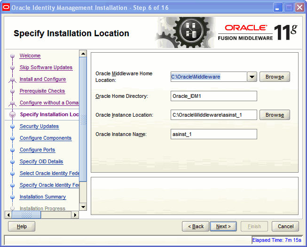The width and height of the screenshot is (307, 247).
Task: Click the Help button
Action: point(22,226)
